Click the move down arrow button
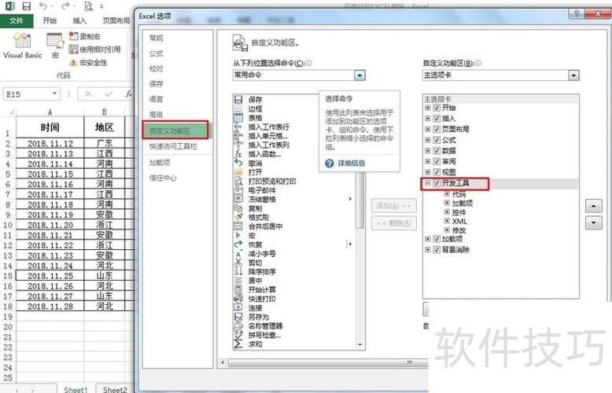The image size is (612, 393). [593, 223]
